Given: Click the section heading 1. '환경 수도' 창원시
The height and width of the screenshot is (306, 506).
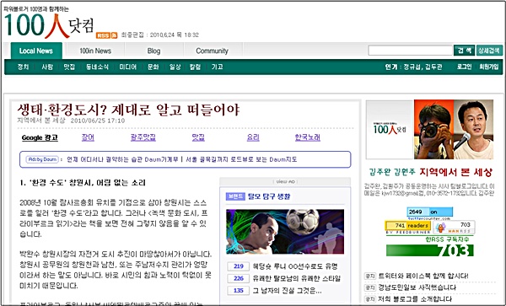Looking at the screenshot, I should 83,183.
